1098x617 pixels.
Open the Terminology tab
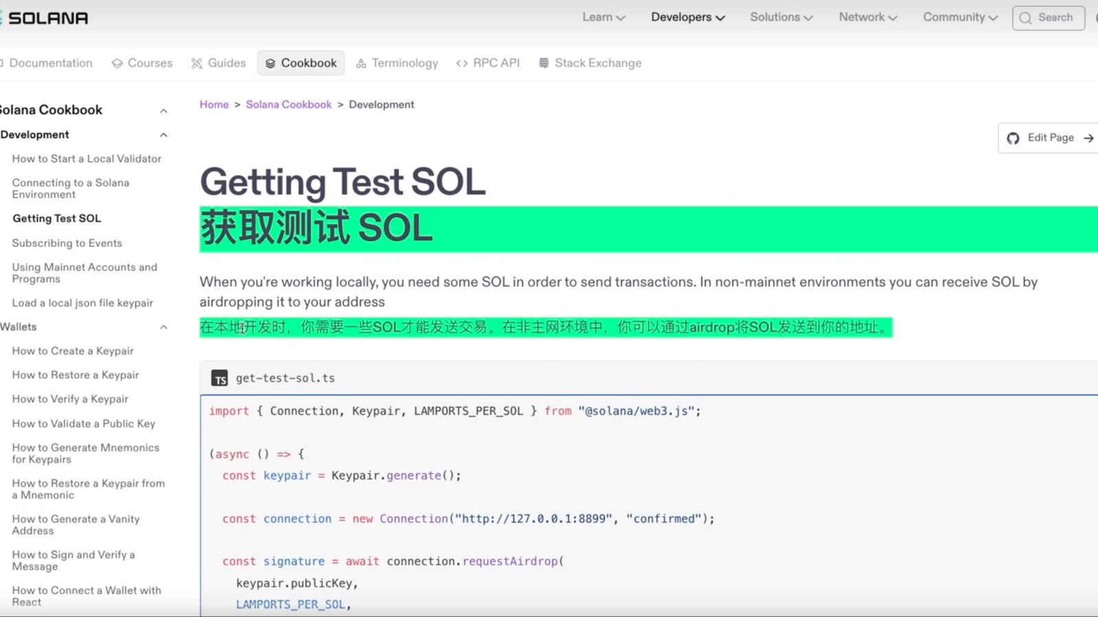[396, 63]
